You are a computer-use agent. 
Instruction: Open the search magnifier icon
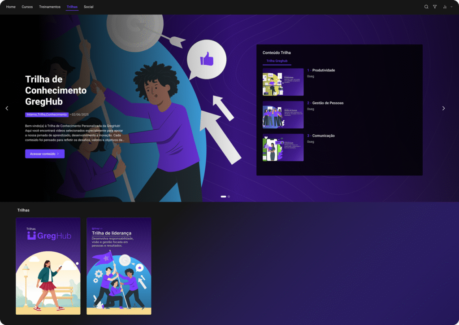click(426, 7)
